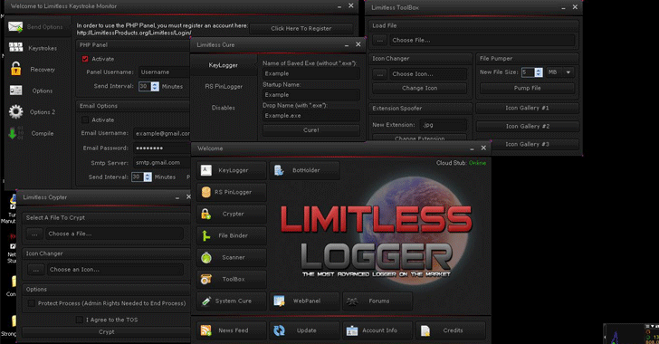The image size is (659, 344).
Task: Open the KeyLogger icon in Welcome window
Action: (206, 170)
